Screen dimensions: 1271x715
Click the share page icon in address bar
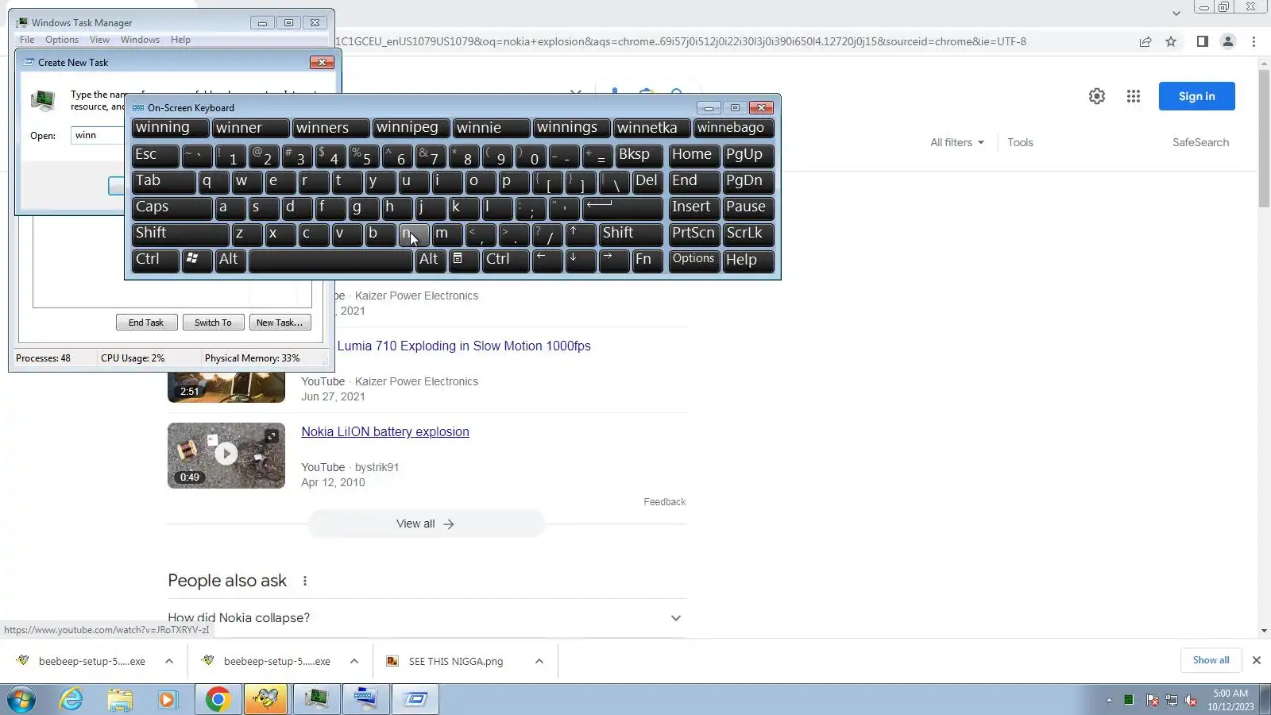pos(1145,41)
